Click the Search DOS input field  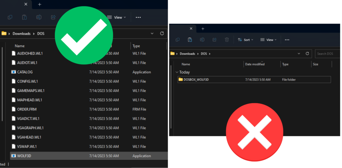click(x=328, y=54)
